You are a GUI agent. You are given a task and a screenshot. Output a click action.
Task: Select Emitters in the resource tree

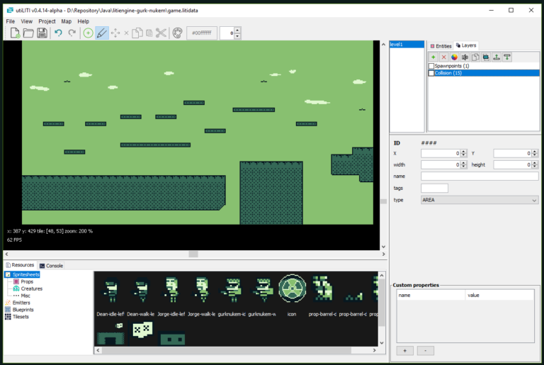tap(21, 303)
